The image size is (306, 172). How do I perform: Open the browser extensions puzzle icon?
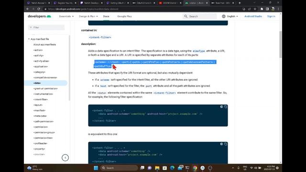coord(262,9)
